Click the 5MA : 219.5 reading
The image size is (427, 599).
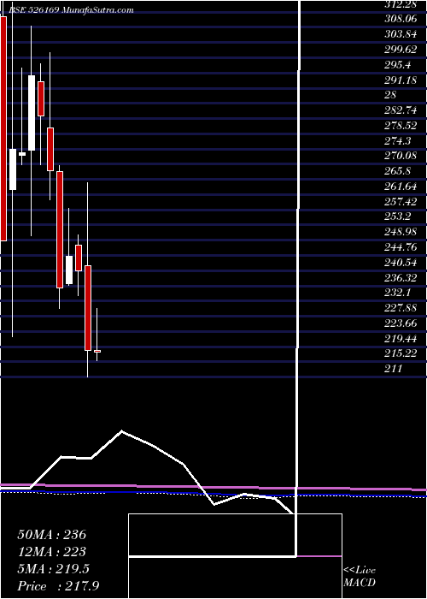(x=53, y=569)
